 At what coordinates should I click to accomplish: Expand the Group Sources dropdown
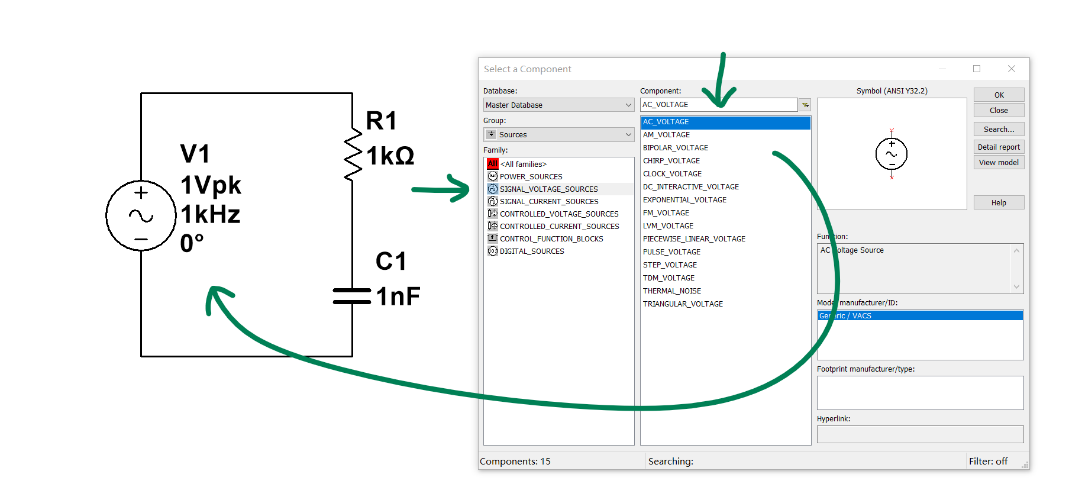[628, 134]
